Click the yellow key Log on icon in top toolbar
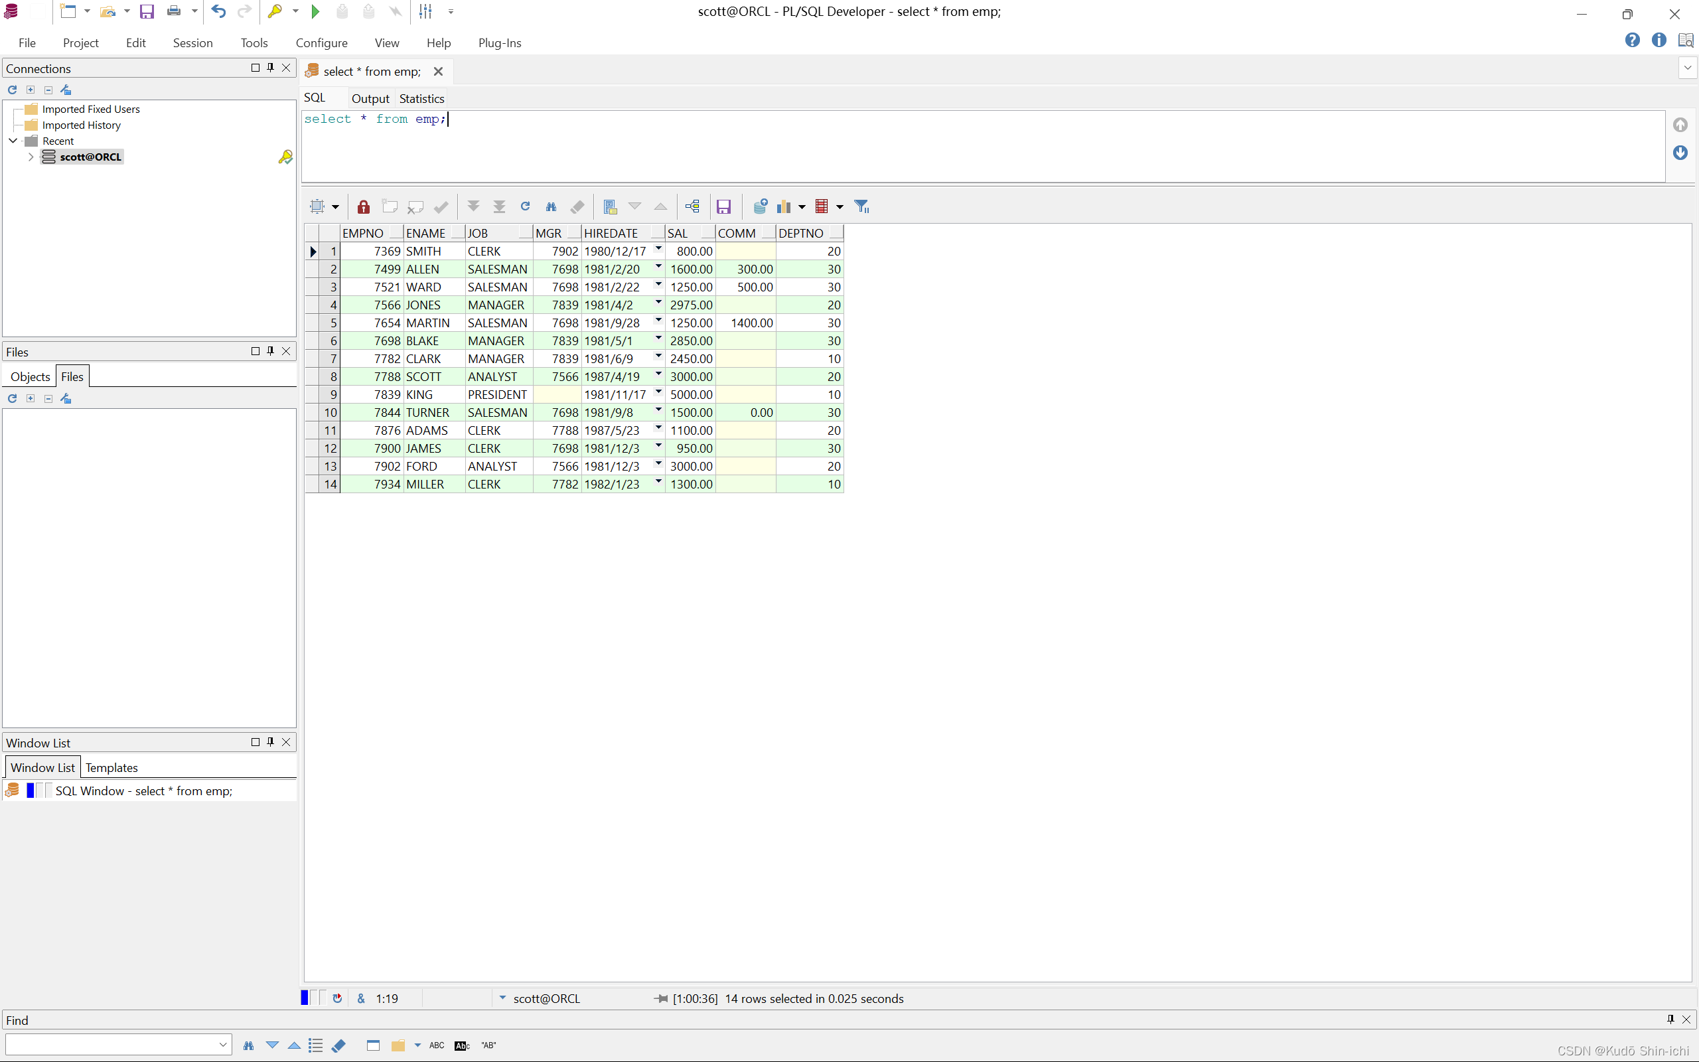Image resolution: width=1699 pixels, height=1062 pixels. tap(275, 11)
